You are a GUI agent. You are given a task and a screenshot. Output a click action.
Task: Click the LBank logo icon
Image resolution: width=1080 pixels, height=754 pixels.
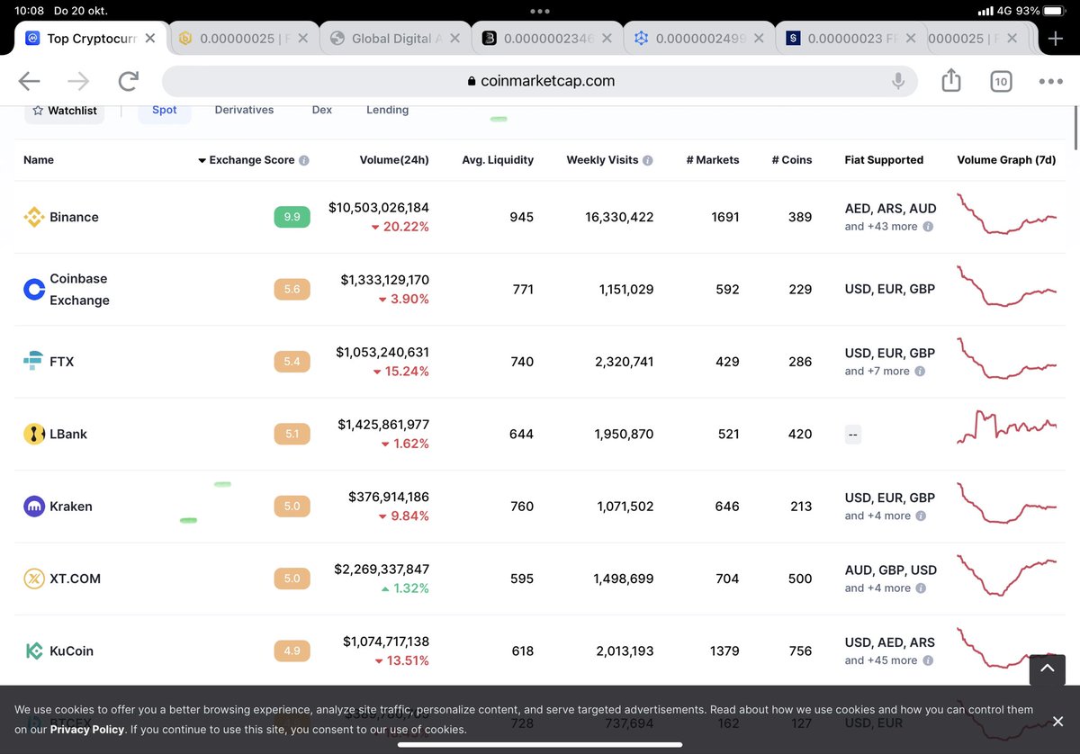click(34, 434)
